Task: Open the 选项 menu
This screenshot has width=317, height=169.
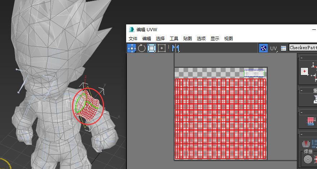Action: coord(201,38)
